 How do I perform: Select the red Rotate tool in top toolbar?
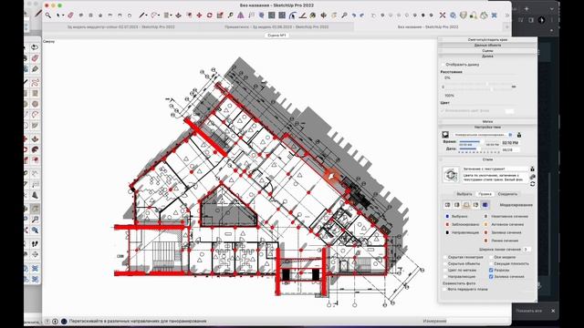click(x=209, y=15)
